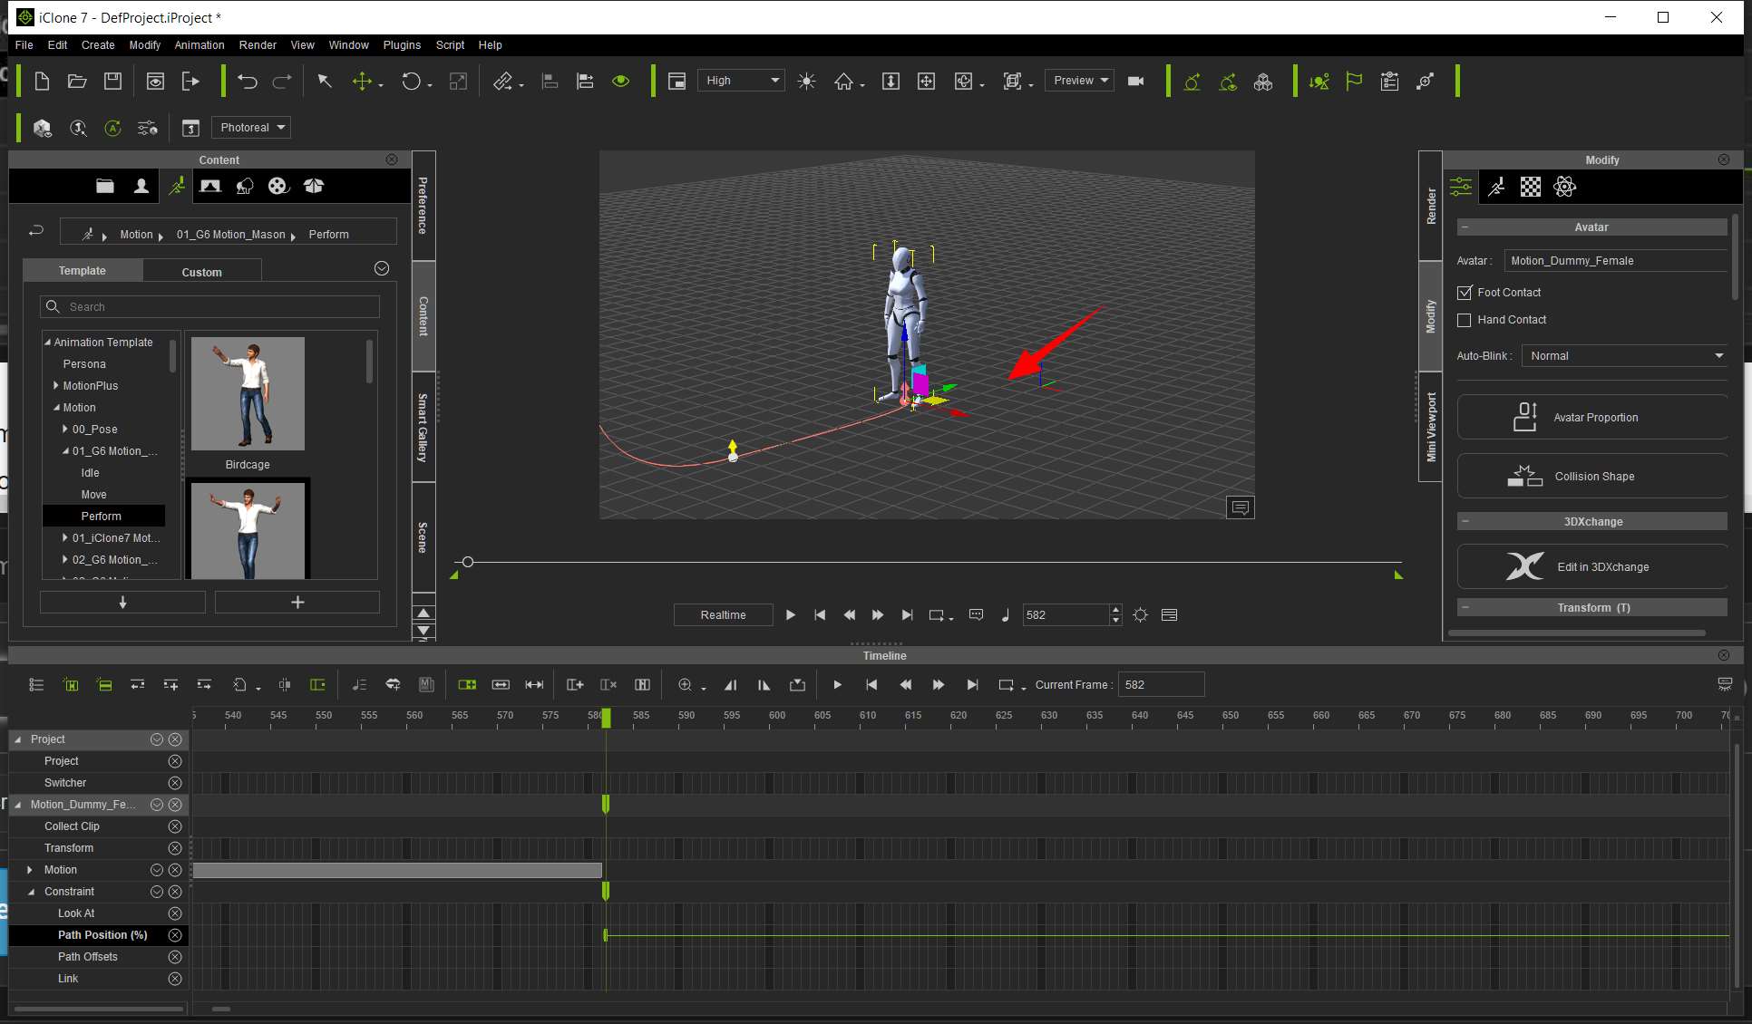Click the plus Add button in Content
The width and height of the screenshot is (1752, 1024).
click(297, 603)
